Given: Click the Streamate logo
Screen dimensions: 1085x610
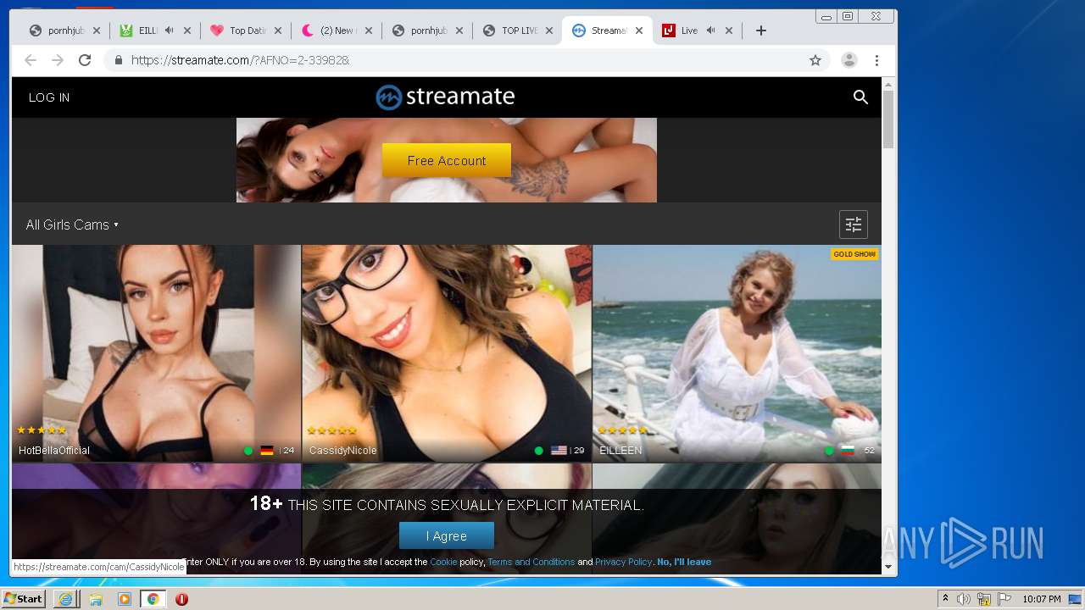Looking at the screenshot, I should tap(446, 97).
